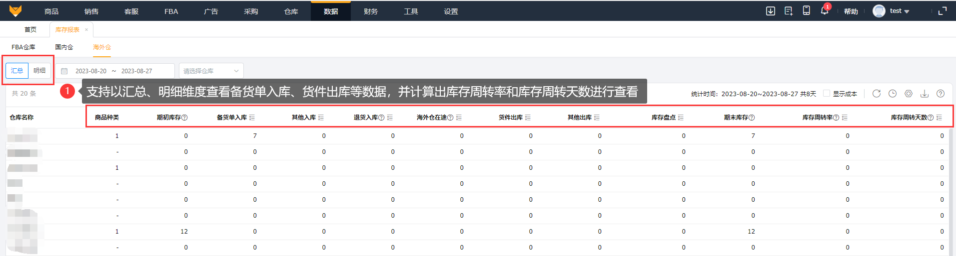956x256 pixels.
Task: Open the 设置 menu
Action: pyautogui.click(x=451, y=11)
